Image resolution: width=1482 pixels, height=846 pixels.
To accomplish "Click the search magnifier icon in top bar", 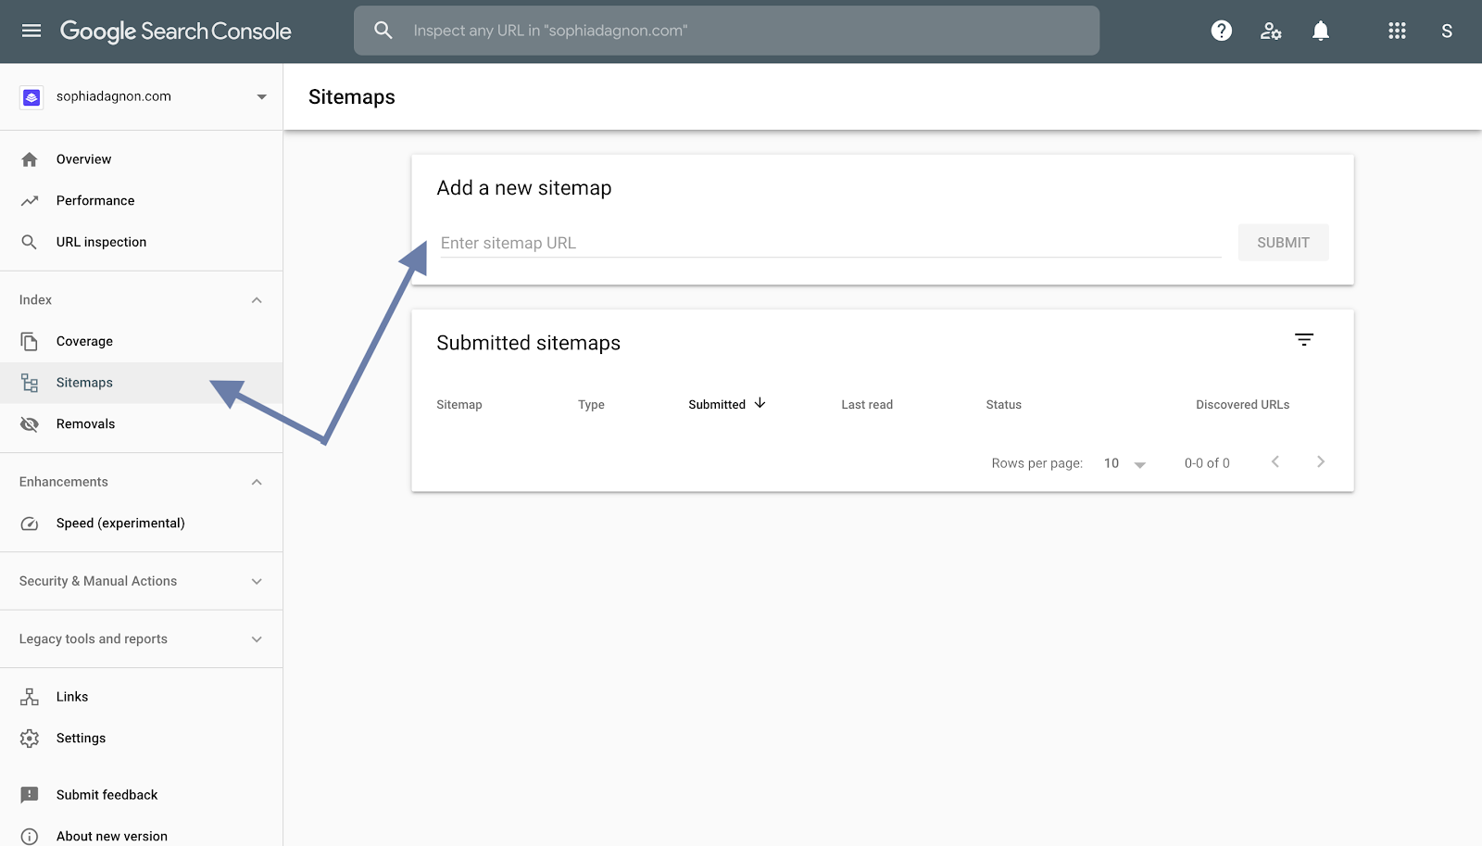I will pyautogui.click(x=383, y=31).
